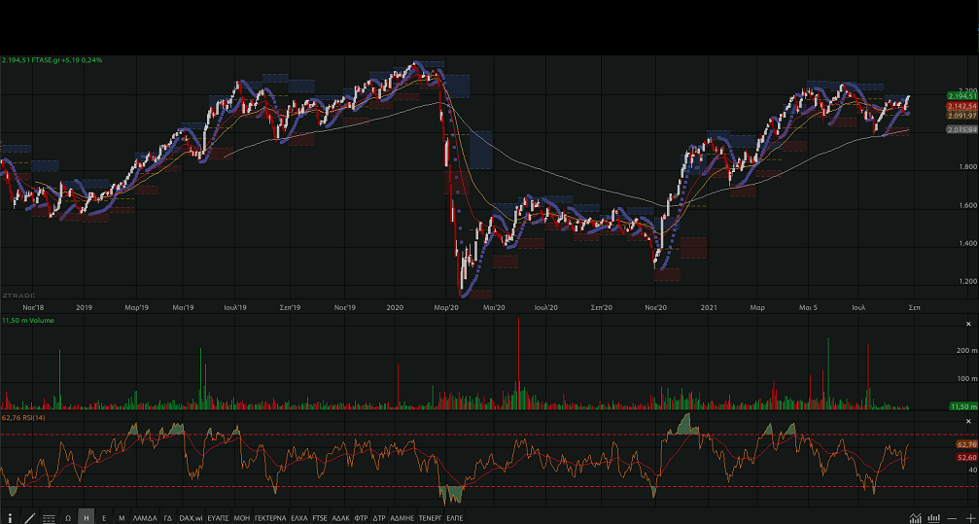Viewport: 979px width, 524px height.
Task: Switch to the FTSE symbol tab
Action: [320, 518]
